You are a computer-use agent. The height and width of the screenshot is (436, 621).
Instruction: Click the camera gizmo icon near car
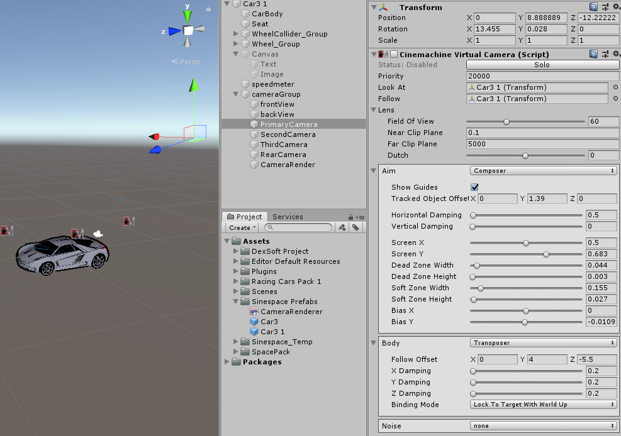point(98,234)
